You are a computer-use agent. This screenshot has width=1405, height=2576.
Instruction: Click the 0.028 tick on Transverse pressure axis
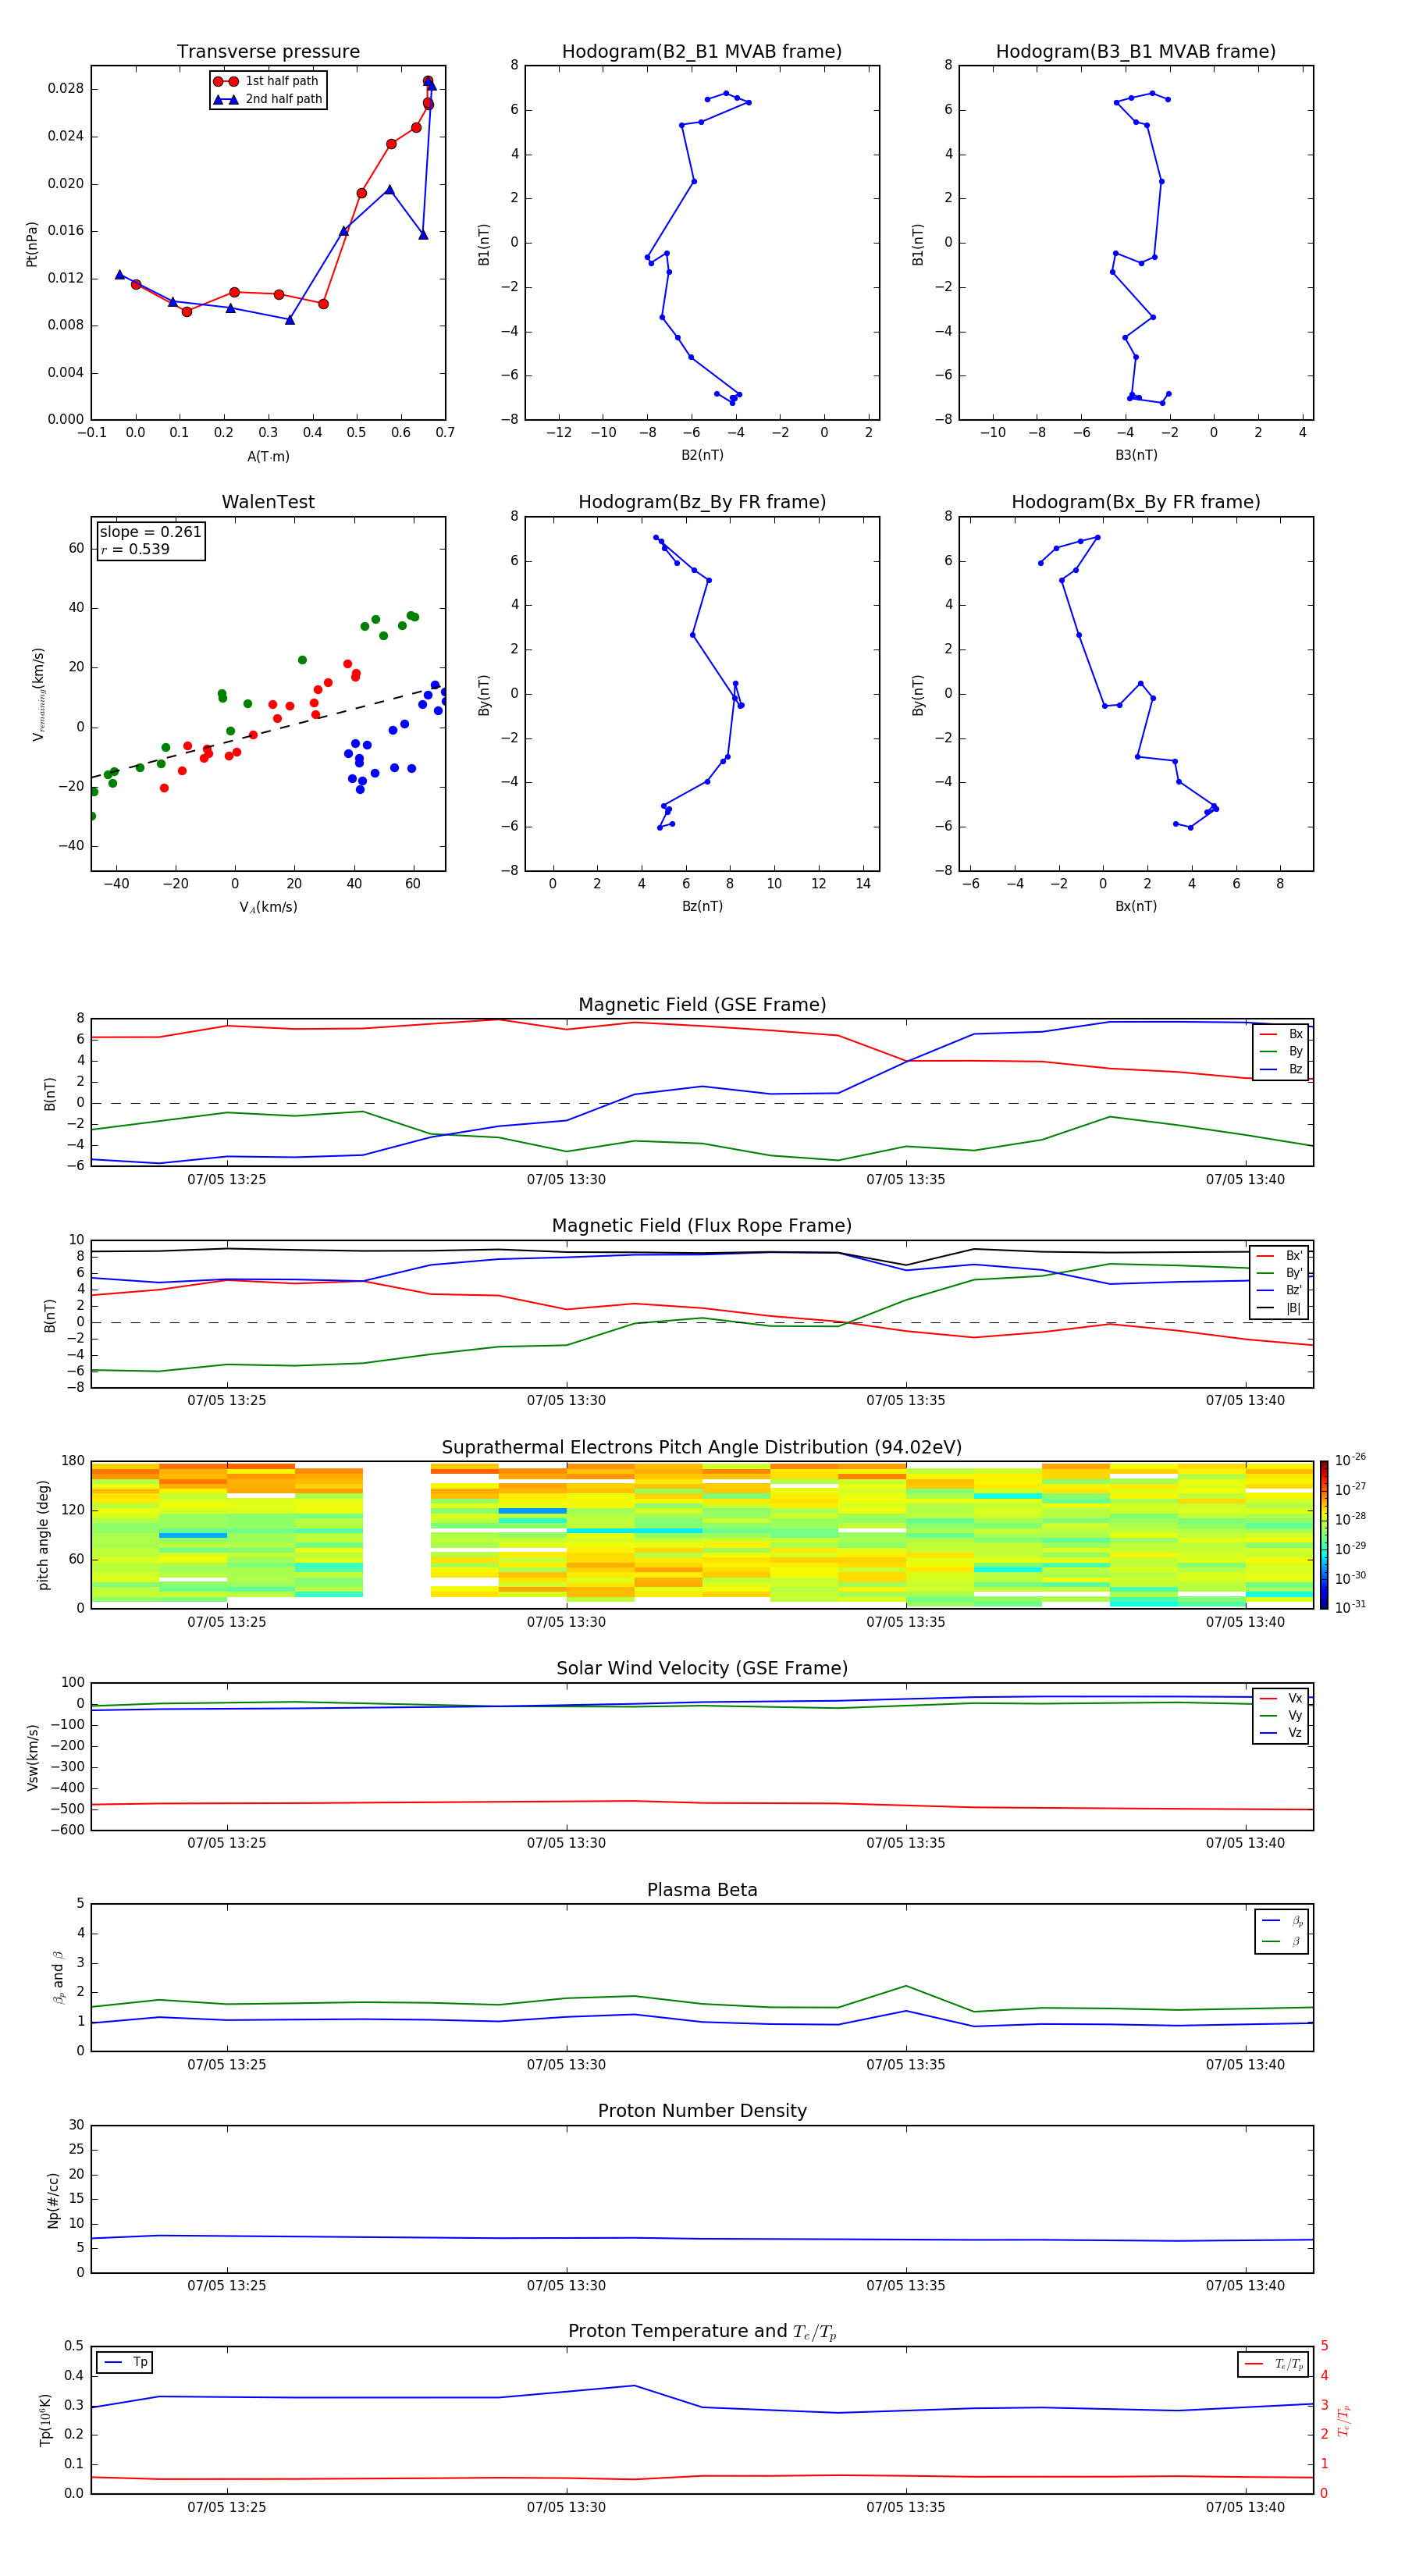pos(66,89)
